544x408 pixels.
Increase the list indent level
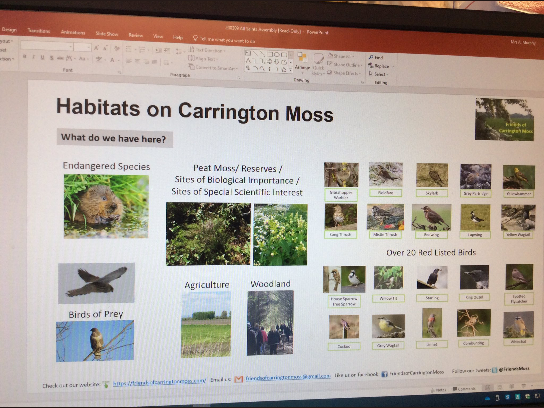point(167,50)
